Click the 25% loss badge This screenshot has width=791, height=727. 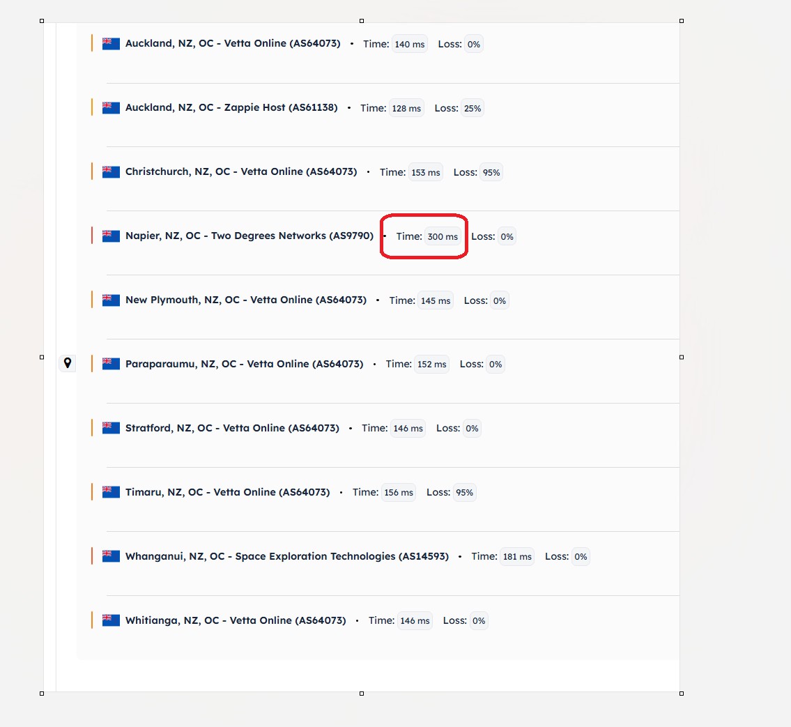pos(473,109)
